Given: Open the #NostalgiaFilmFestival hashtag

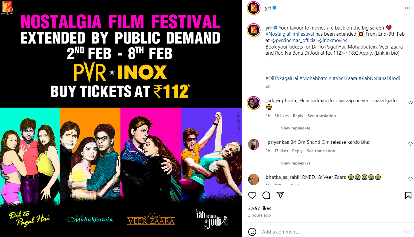Looking at the screenshot, I should point(290,34).
